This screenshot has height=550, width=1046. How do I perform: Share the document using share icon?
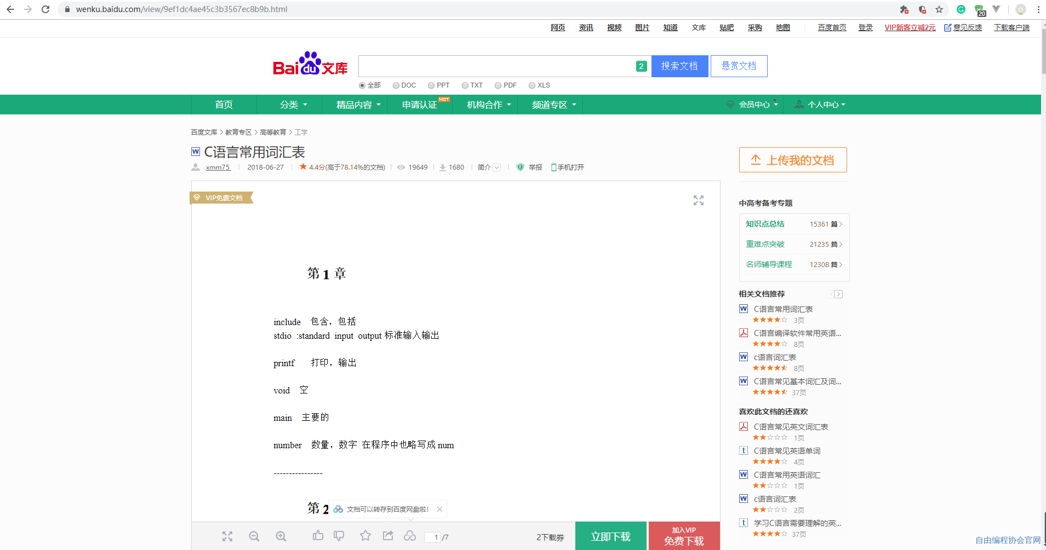[x=388, y=536]
